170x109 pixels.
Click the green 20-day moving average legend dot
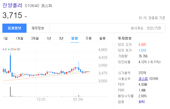pyautogui.click(x=9, y=50)
